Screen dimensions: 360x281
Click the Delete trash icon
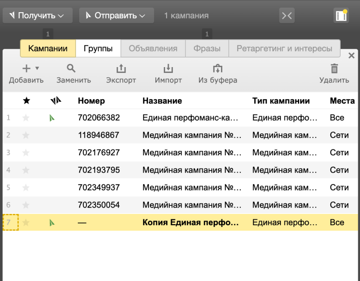pos(334,68)
